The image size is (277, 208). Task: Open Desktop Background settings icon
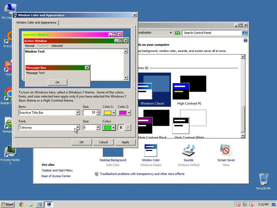pos(113,152)
